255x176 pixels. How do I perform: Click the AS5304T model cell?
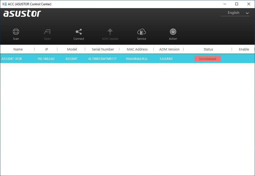point(71,59)
